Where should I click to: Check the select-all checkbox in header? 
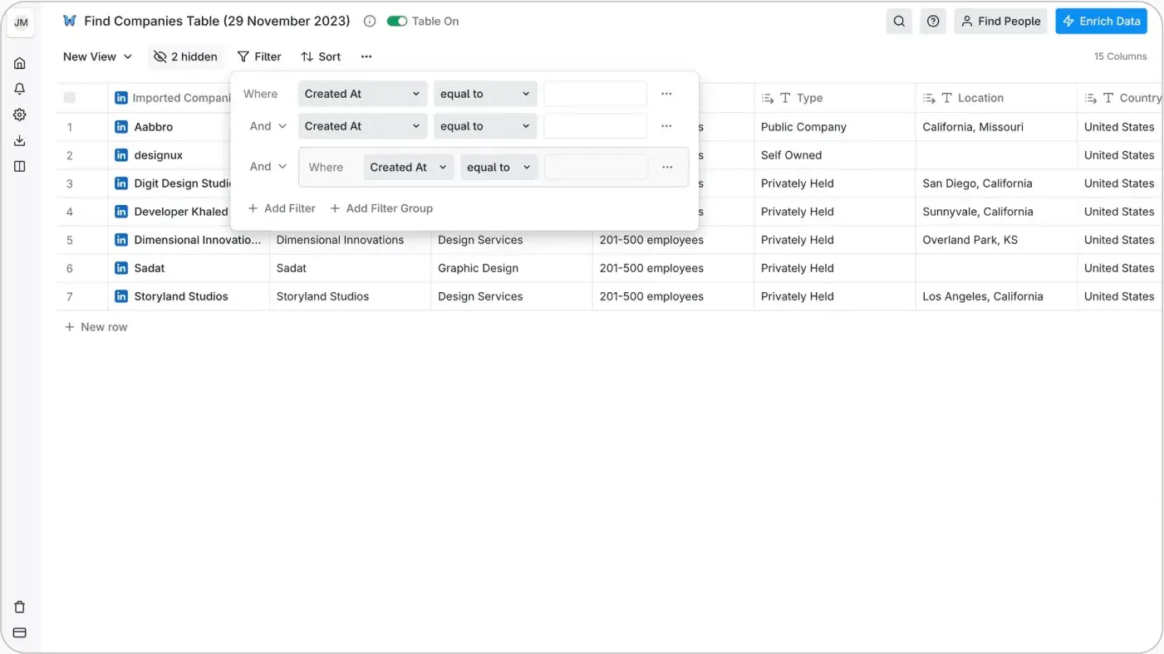(70, 98)
